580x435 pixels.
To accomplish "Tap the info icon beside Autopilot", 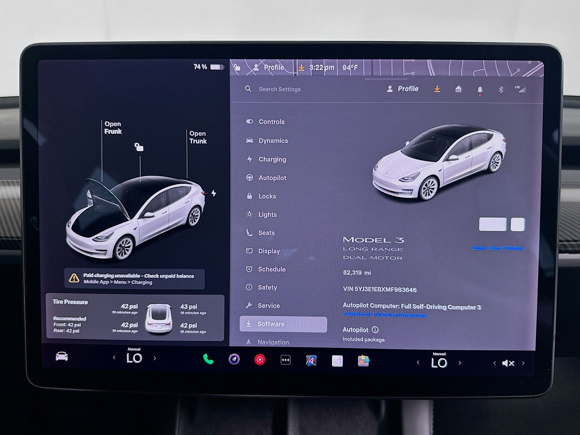I will (x=375, y=329).
